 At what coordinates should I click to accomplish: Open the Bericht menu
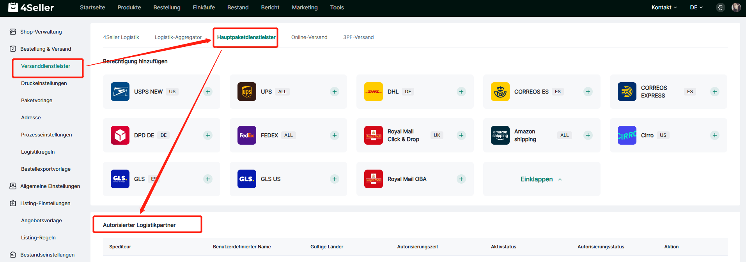tap(270, 7)
